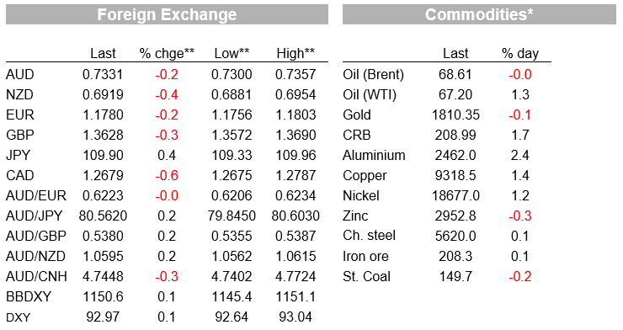
Task: Select the DXY last value 92.97
Action: pos(103,317)
